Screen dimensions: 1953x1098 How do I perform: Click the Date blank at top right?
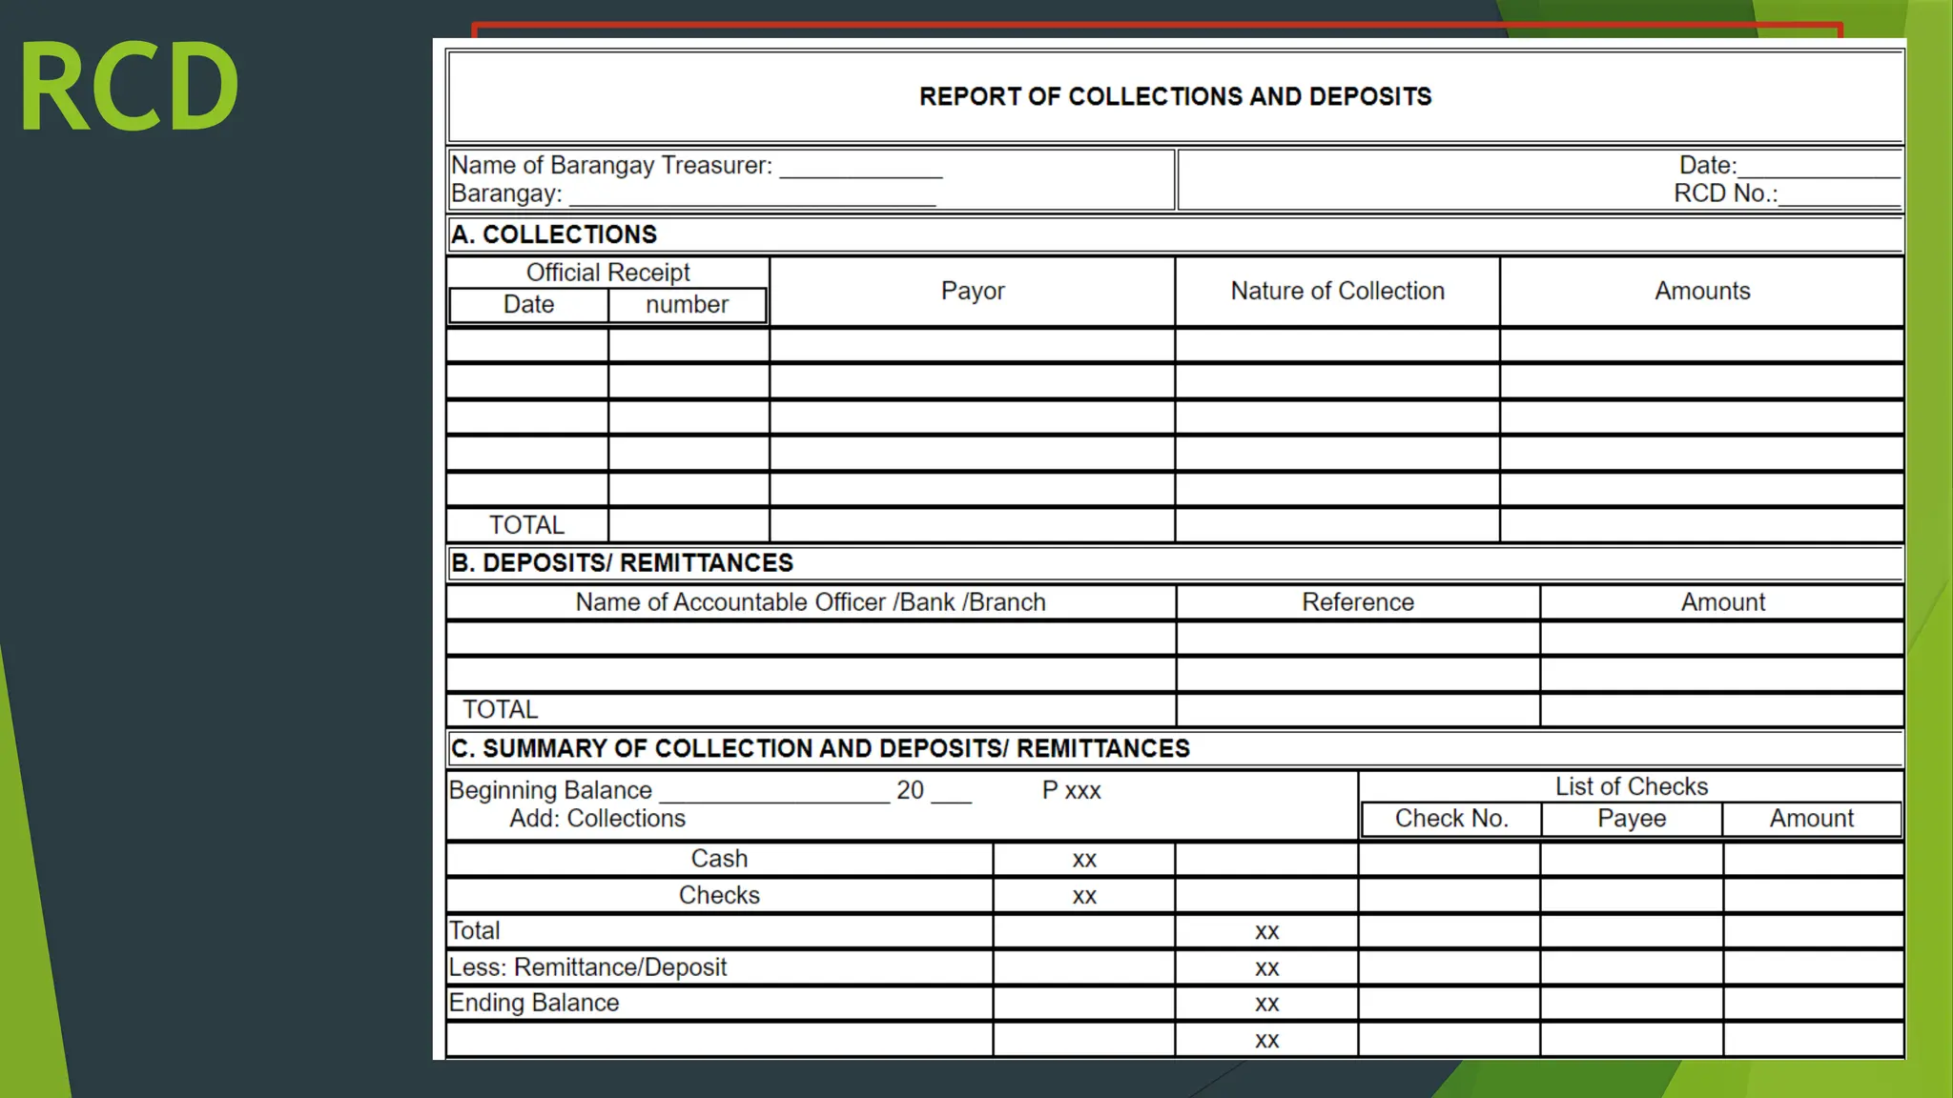point(1819,167)
